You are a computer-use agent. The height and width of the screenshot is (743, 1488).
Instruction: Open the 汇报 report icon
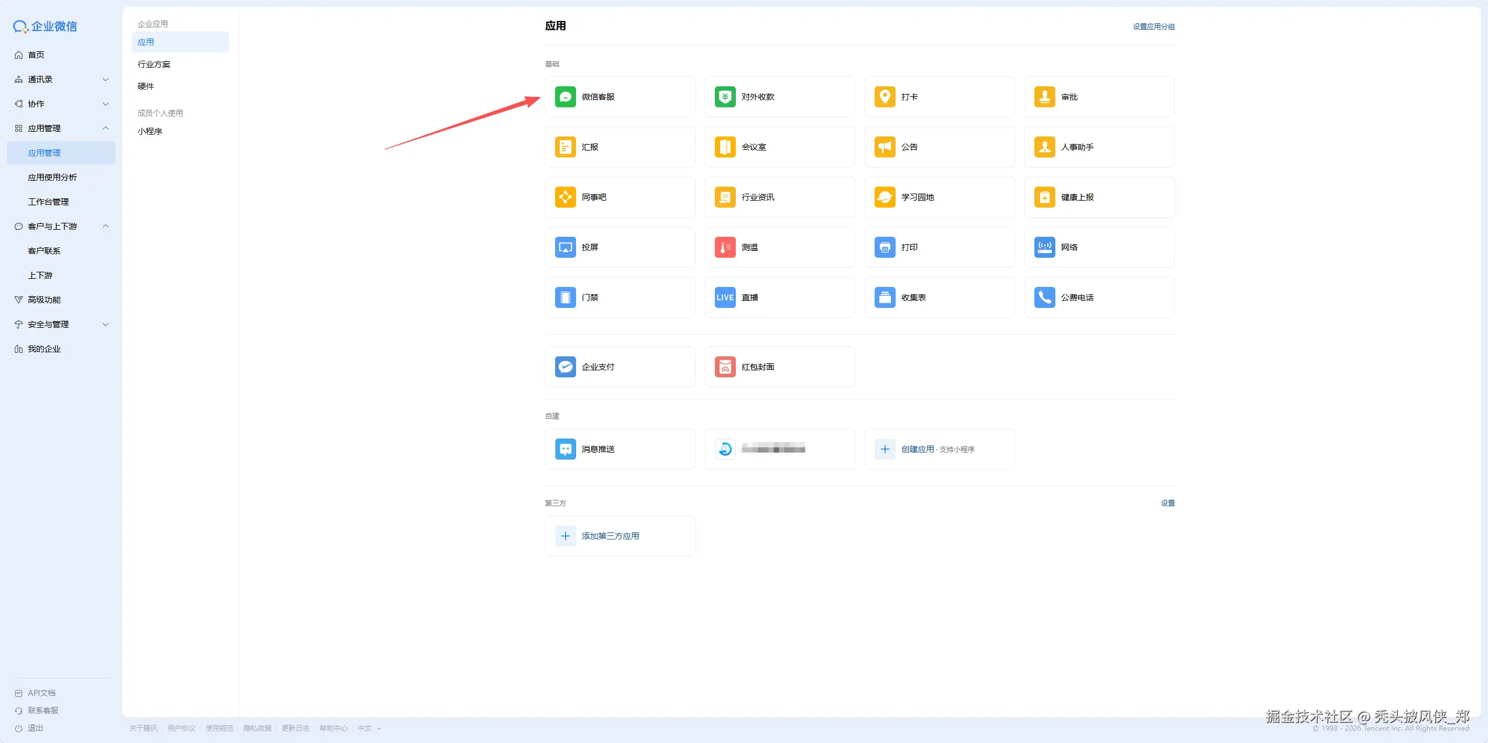click(x=565, y=147)
